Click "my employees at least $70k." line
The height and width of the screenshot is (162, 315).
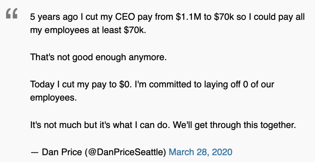pos(88,31)
